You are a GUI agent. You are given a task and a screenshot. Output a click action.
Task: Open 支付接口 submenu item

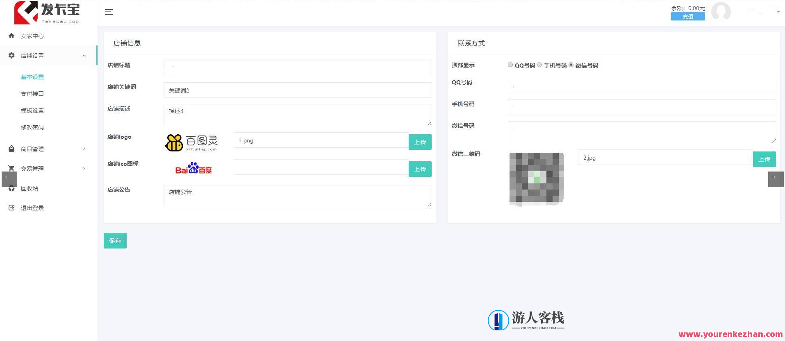[x=32, y=94]
